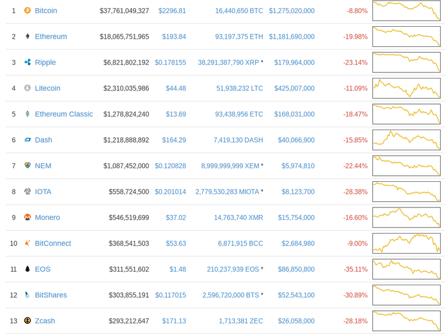Select Bitcoin change value -8.80%
The image size is (446, 334).
pyautogui.click(x=357, y=11)
